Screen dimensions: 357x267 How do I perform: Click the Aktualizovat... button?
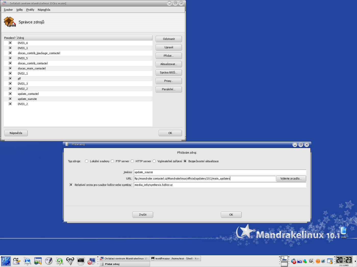click(169, 64)
